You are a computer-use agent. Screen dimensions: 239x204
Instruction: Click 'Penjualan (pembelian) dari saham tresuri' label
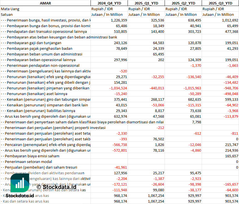coord(41,167)
